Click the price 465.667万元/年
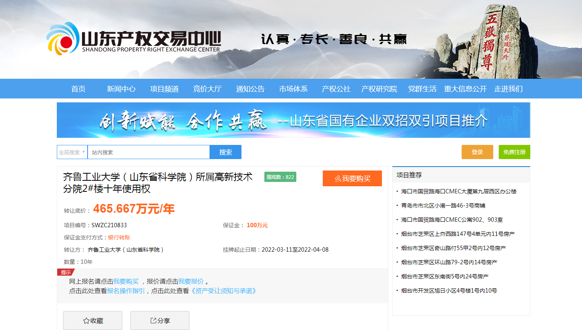The width and height of the screenshot is (582, 330). tap(134, 209)
